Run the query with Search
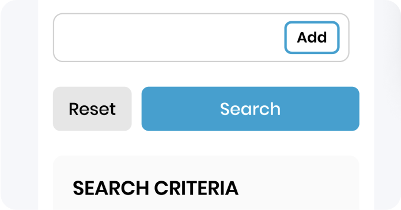The width and height of the screenshot is (401, 210). [251, 109]
